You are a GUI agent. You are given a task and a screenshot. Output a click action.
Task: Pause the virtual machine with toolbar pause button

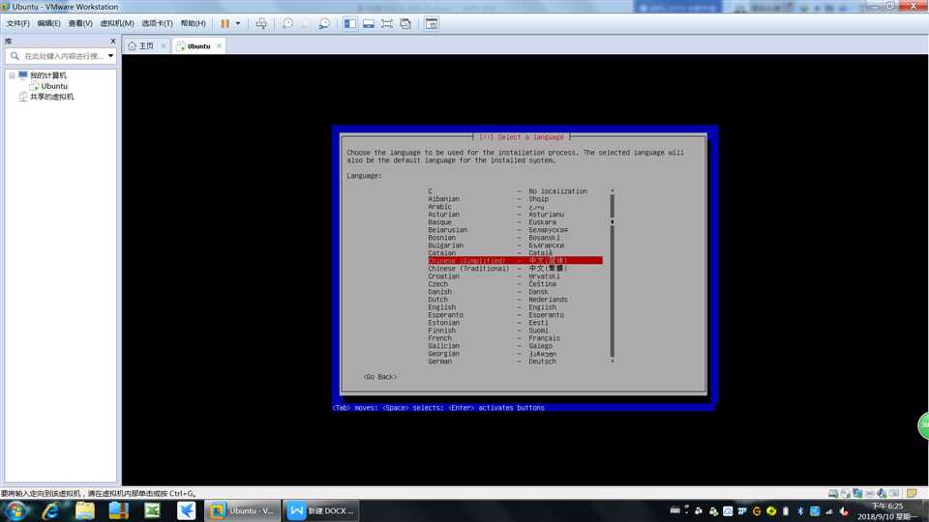225,23
